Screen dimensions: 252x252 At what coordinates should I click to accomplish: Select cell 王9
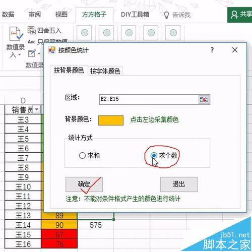click(23, 176)
